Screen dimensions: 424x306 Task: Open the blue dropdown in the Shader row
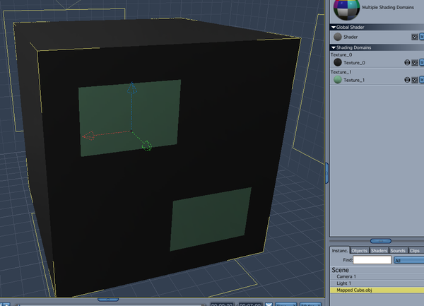pos(422,37)
